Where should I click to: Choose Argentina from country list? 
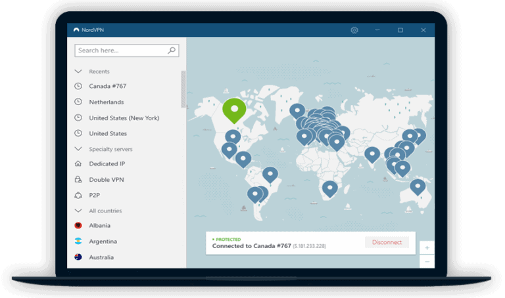(103, 242)
